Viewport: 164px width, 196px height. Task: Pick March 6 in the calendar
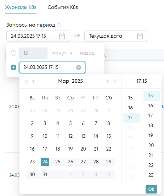click(x=83, y=123)
